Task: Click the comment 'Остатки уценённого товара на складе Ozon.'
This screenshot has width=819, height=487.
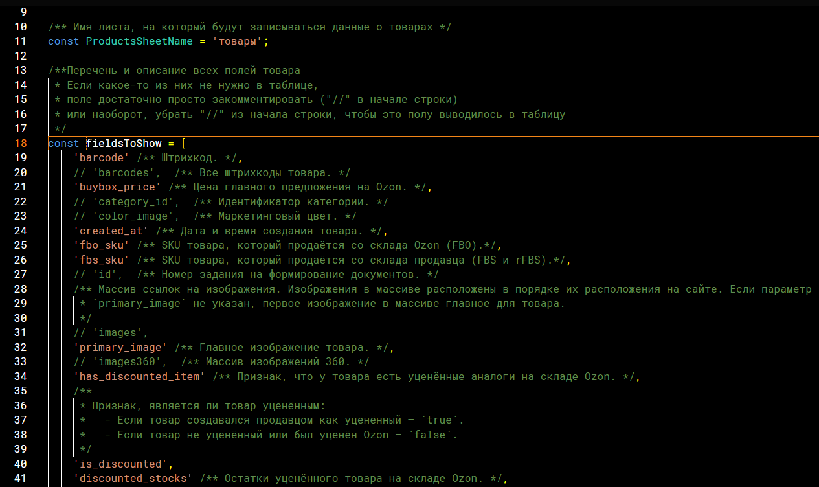Action: pyautogui.click(x=353, y=479)
